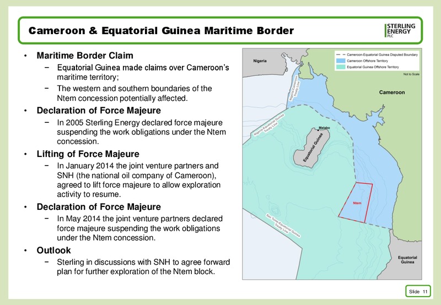Click the second 'Declaration of Force Majeure' heading above May 2014
Image resolution: width=441 pixels, height=305 pixels.
pos(99,206)
